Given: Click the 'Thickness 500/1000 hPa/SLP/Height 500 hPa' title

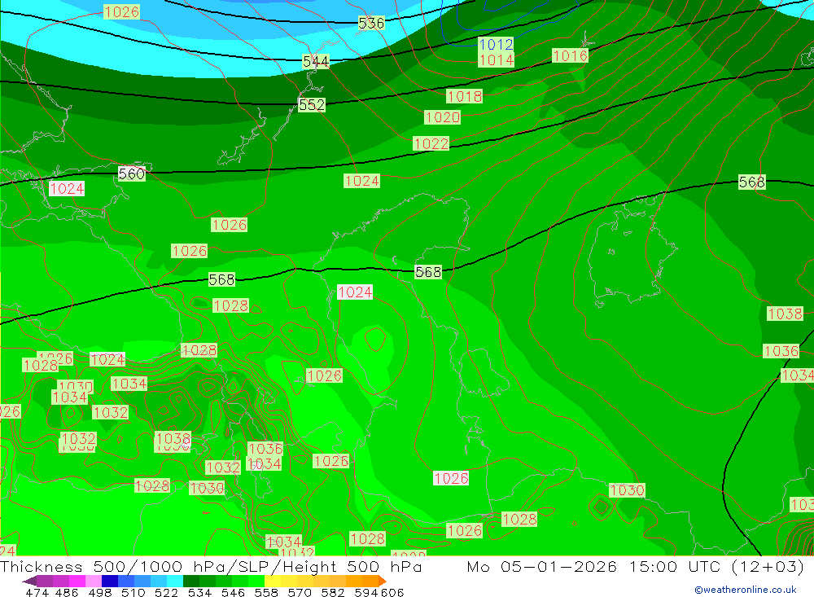Looking at the screenshot, I should [211, 566].
